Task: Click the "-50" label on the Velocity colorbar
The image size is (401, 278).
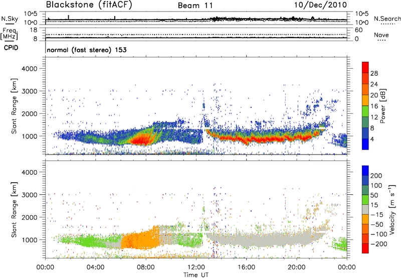Action: (x=377, y=224)
